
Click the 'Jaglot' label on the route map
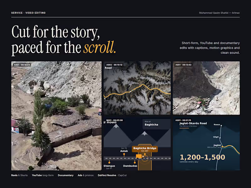coord(217,145)
